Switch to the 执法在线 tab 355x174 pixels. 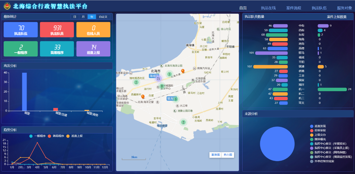[x=268, y=8]
